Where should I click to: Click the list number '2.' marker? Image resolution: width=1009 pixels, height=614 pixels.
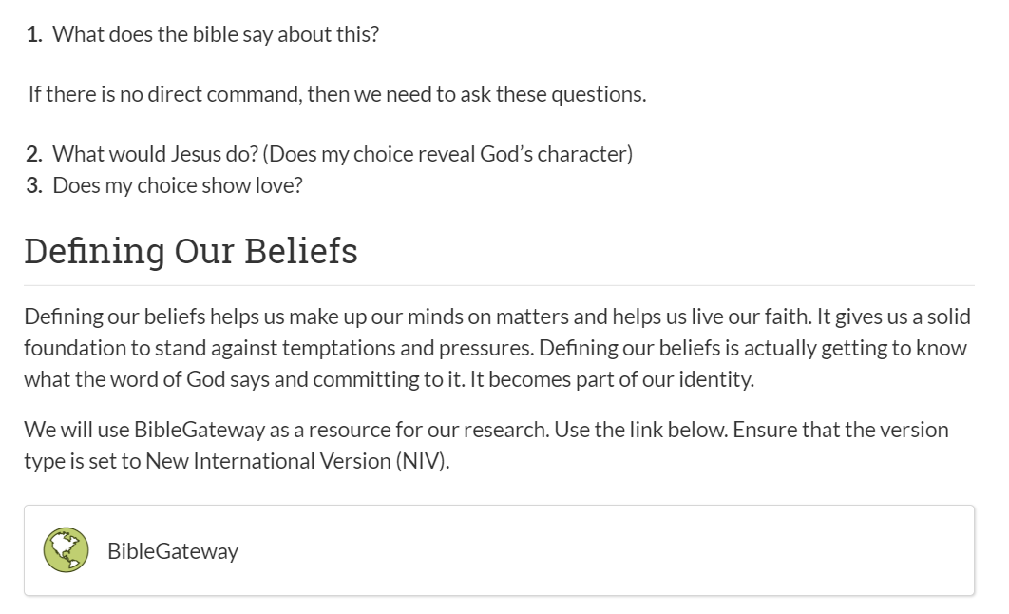point(34,154)
